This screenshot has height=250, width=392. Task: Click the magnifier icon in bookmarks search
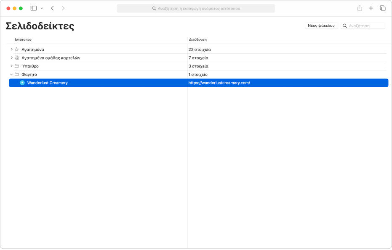tap(345, 26)
